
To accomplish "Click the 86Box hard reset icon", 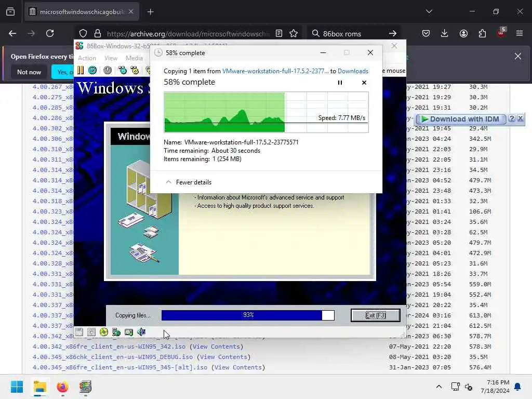I will click(92, 70).
